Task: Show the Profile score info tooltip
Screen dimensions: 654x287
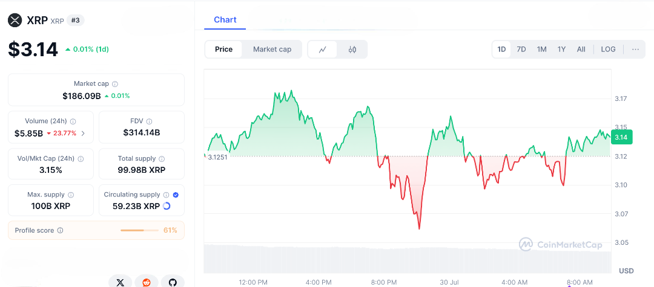Action: click(60, 230)
